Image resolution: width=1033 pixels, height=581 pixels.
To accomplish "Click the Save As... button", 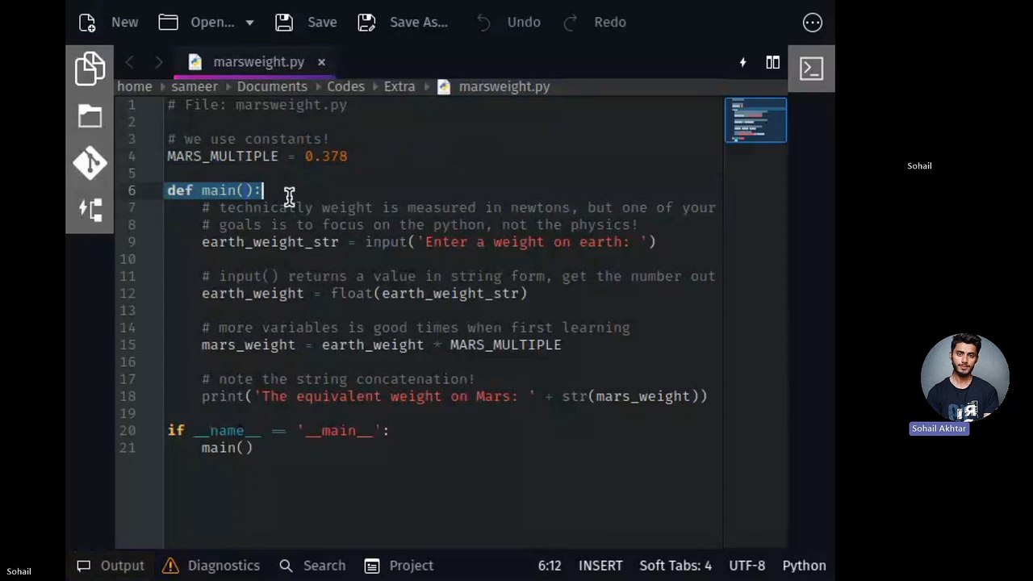I will [x=403, y=23].
